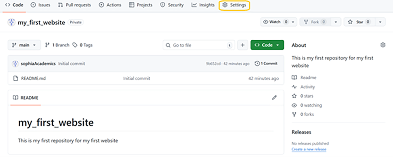
Task: Click the Watch button
Action: tap(279, 22)
